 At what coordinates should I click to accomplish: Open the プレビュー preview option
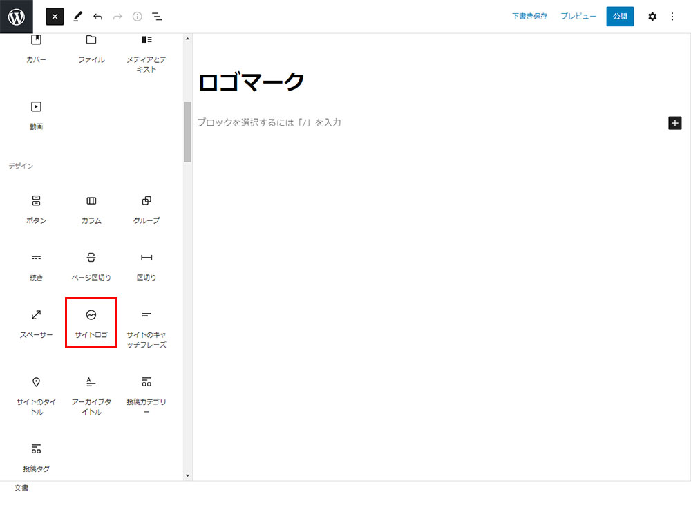tap(578, 17)
